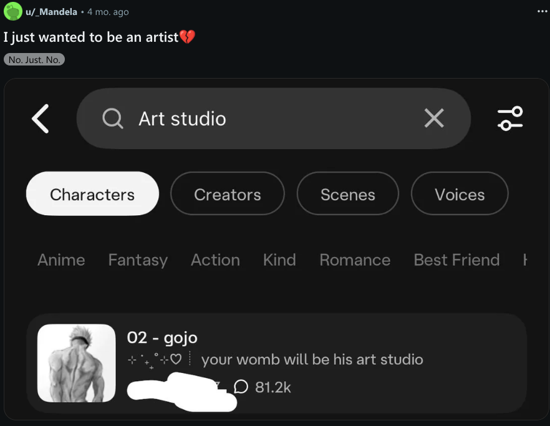Switch to the Creators tab
Screen dimensions: 550x426
pyautogui.click(x=227, y=194)
